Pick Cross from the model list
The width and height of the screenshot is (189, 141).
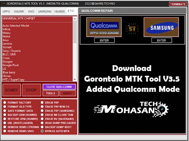click(x=37, y=58)
